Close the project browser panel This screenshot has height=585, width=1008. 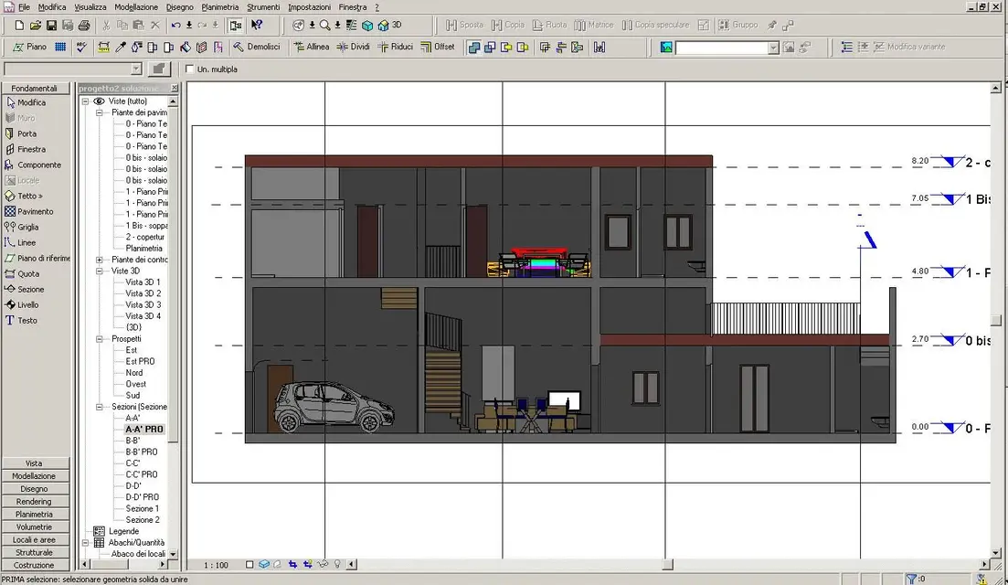175,88
